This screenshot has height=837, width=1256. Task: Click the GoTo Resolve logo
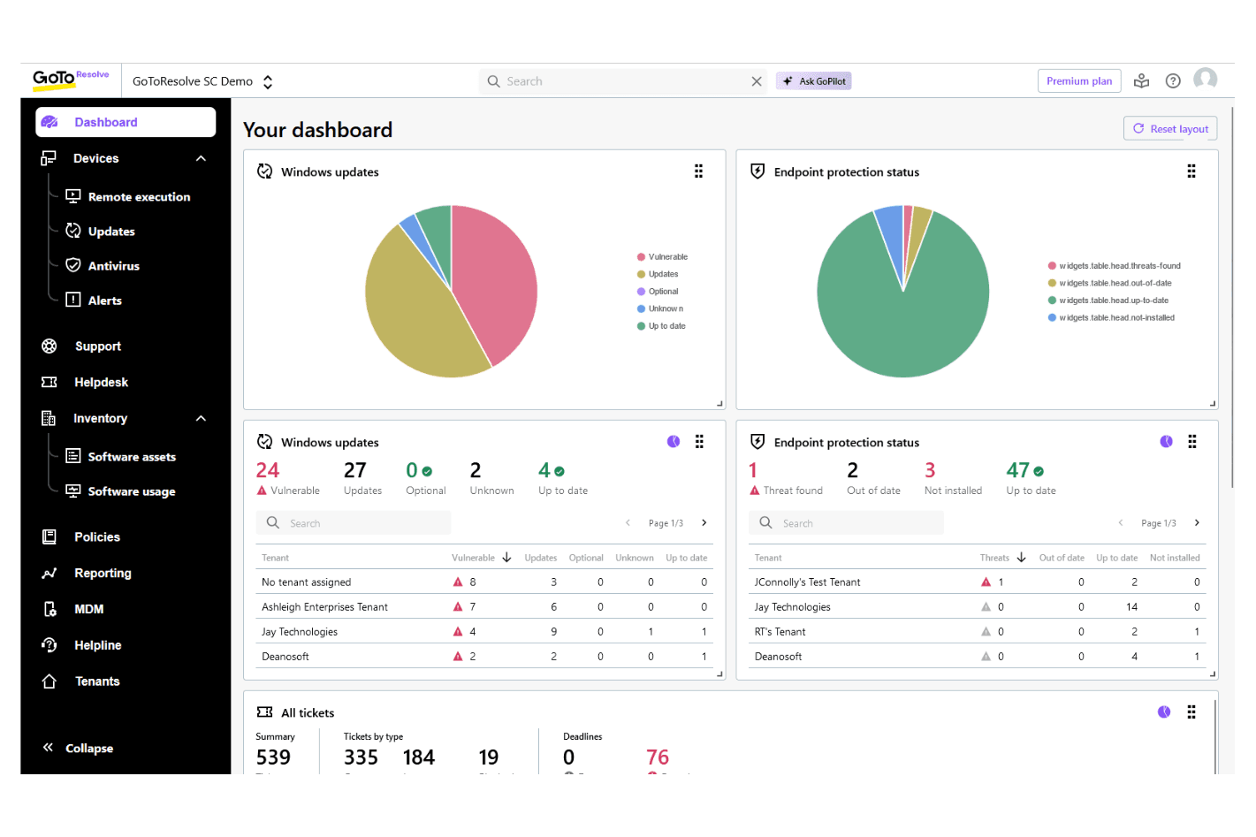(71, 80)
